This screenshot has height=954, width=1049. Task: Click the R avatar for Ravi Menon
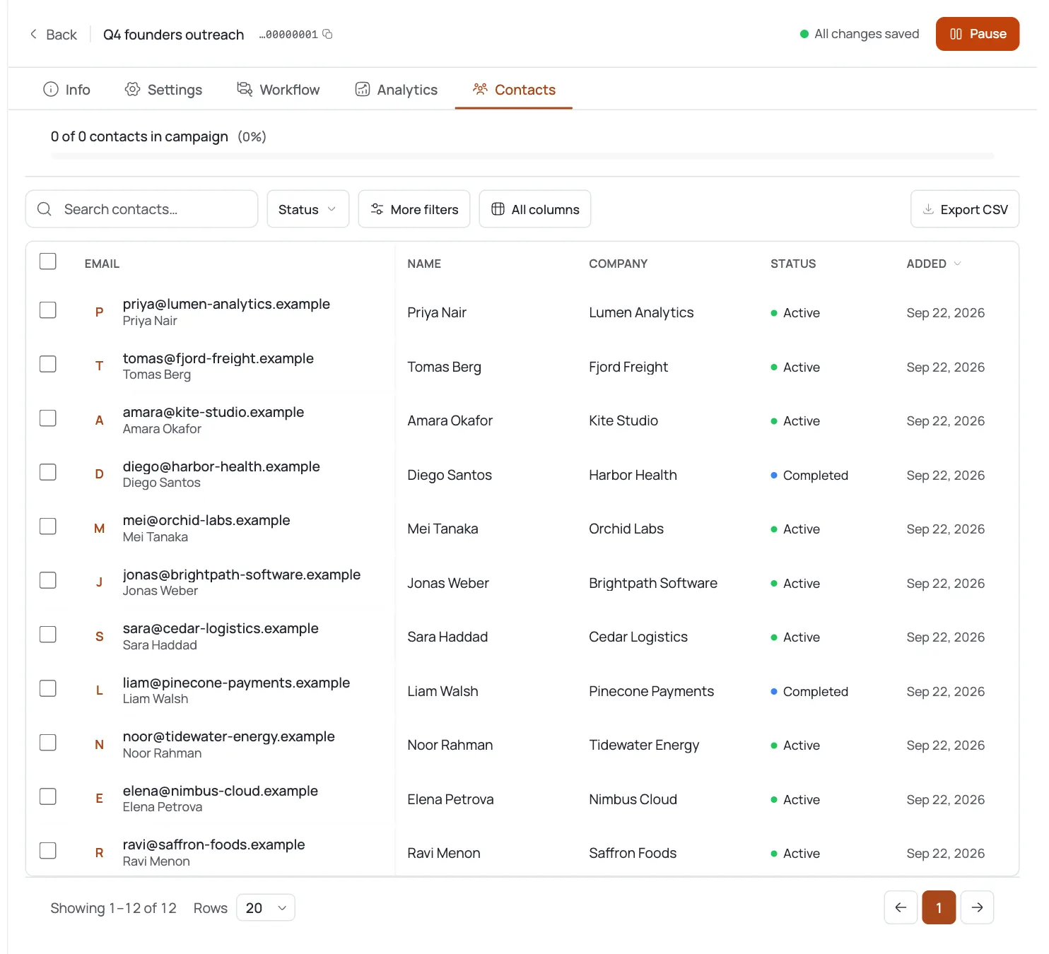pos(100,853)
